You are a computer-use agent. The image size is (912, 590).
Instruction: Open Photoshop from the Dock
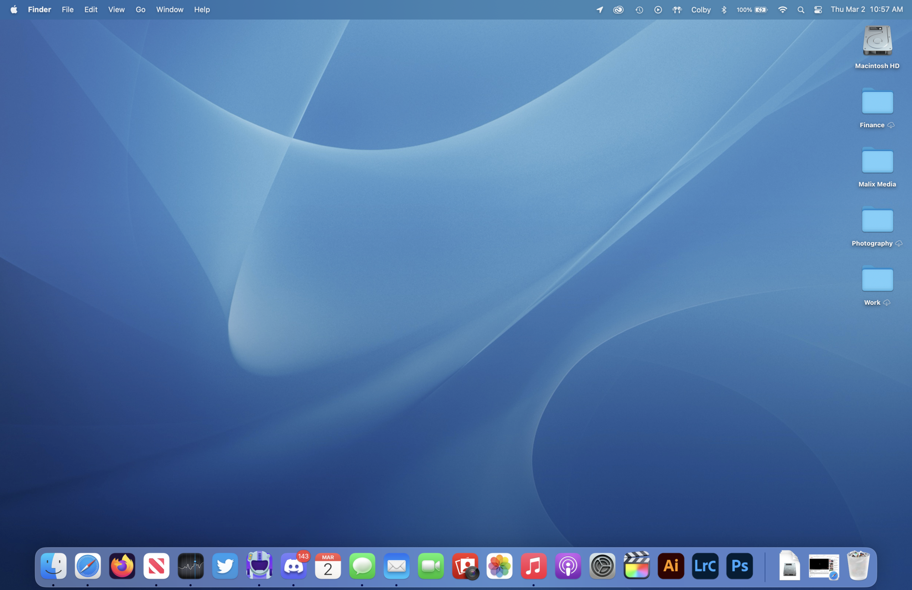[739, 566]
